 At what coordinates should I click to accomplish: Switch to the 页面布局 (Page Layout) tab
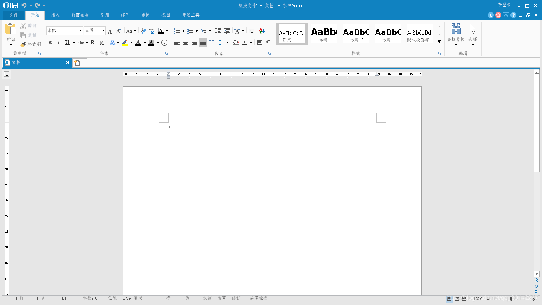click(x=80, y=15)
